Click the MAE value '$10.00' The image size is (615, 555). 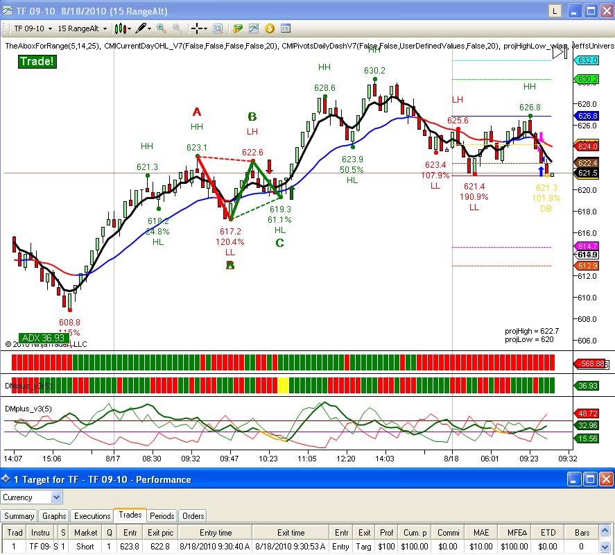click(481, 547)
